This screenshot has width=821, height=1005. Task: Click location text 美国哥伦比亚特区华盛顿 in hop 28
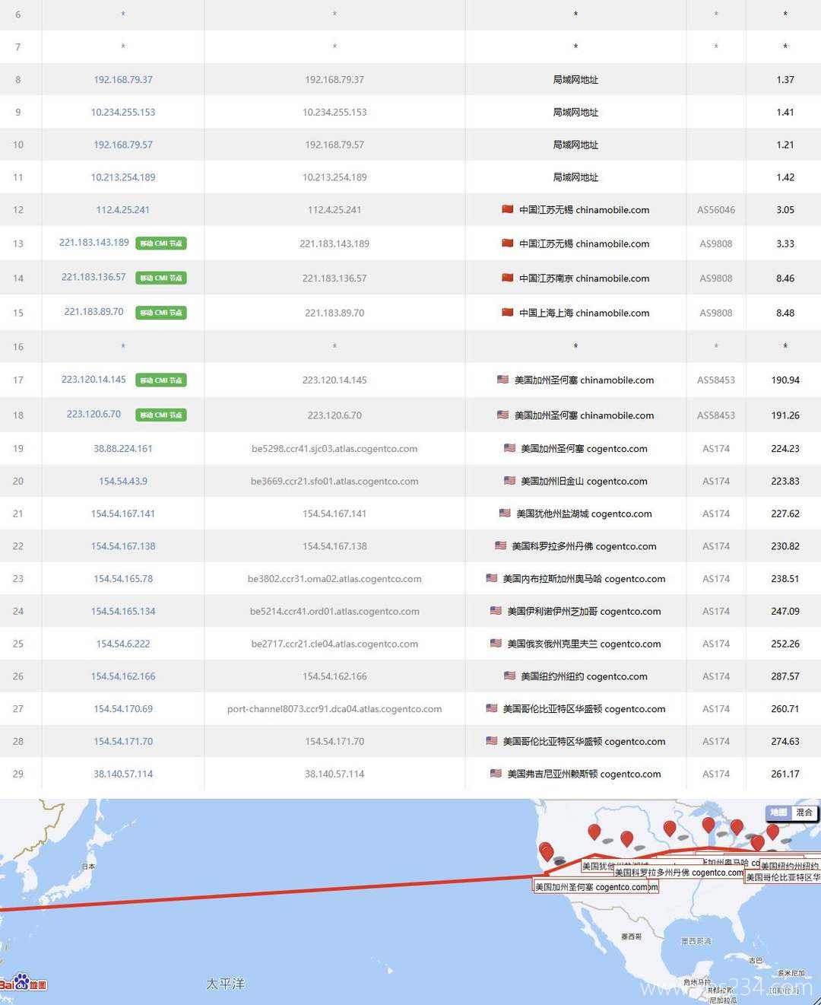point(552,741)
